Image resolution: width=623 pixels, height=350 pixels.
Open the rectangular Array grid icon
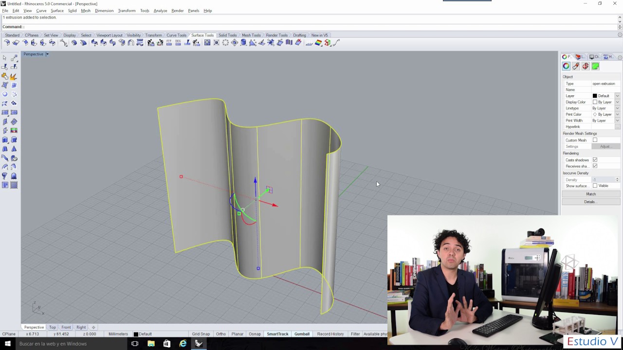14,185
